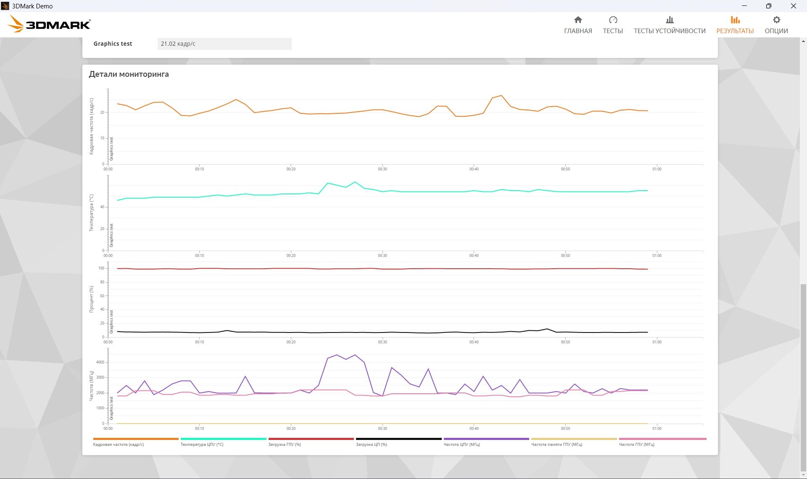Image resolution: width=807 pixels, height=479 pixels.
Task: Toggle Частота ЦПУ legend line
Action: click(x=486, y=439)
